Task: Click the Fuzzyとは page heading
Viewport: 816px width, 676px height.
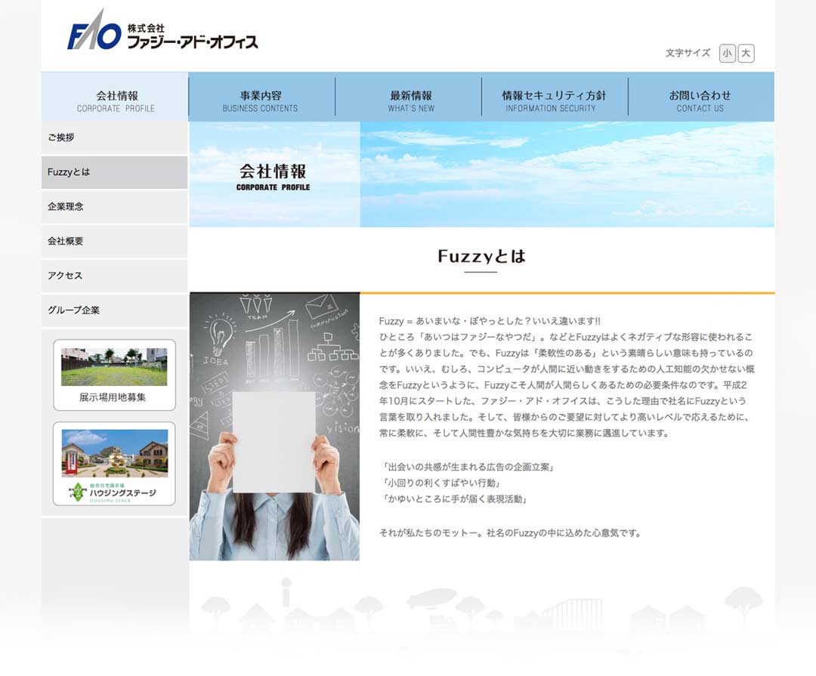Action: [481, 256]
